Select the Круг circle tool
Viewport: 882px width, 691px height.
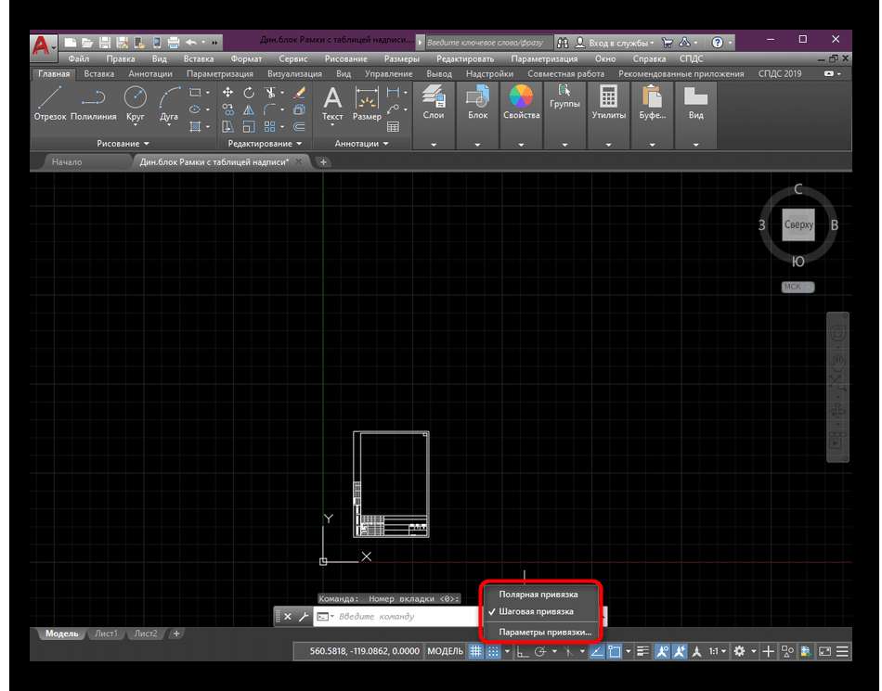(x=136, y=98)
